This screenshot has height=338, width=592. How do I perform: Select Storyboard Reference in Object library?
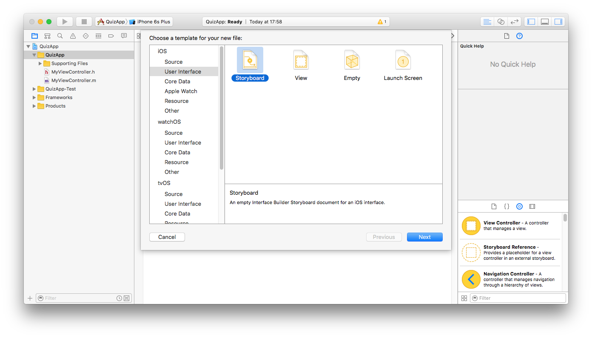511,253
